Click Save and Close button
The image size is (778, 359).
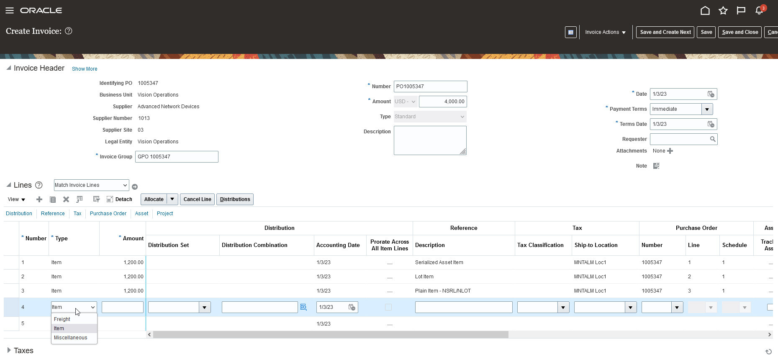click(740, 32)
